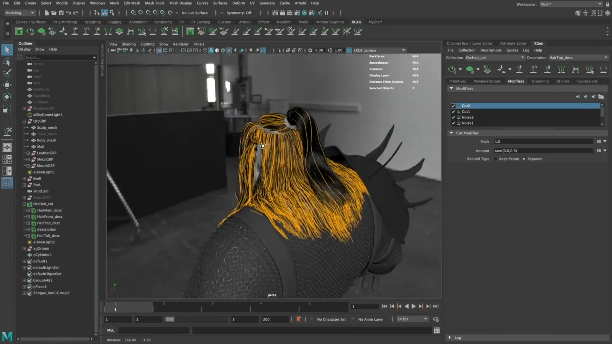This screenshot has width=612, height=344.
Task: Toggle the HairMain_desc visibility box
Action: (x=28, y=211)
